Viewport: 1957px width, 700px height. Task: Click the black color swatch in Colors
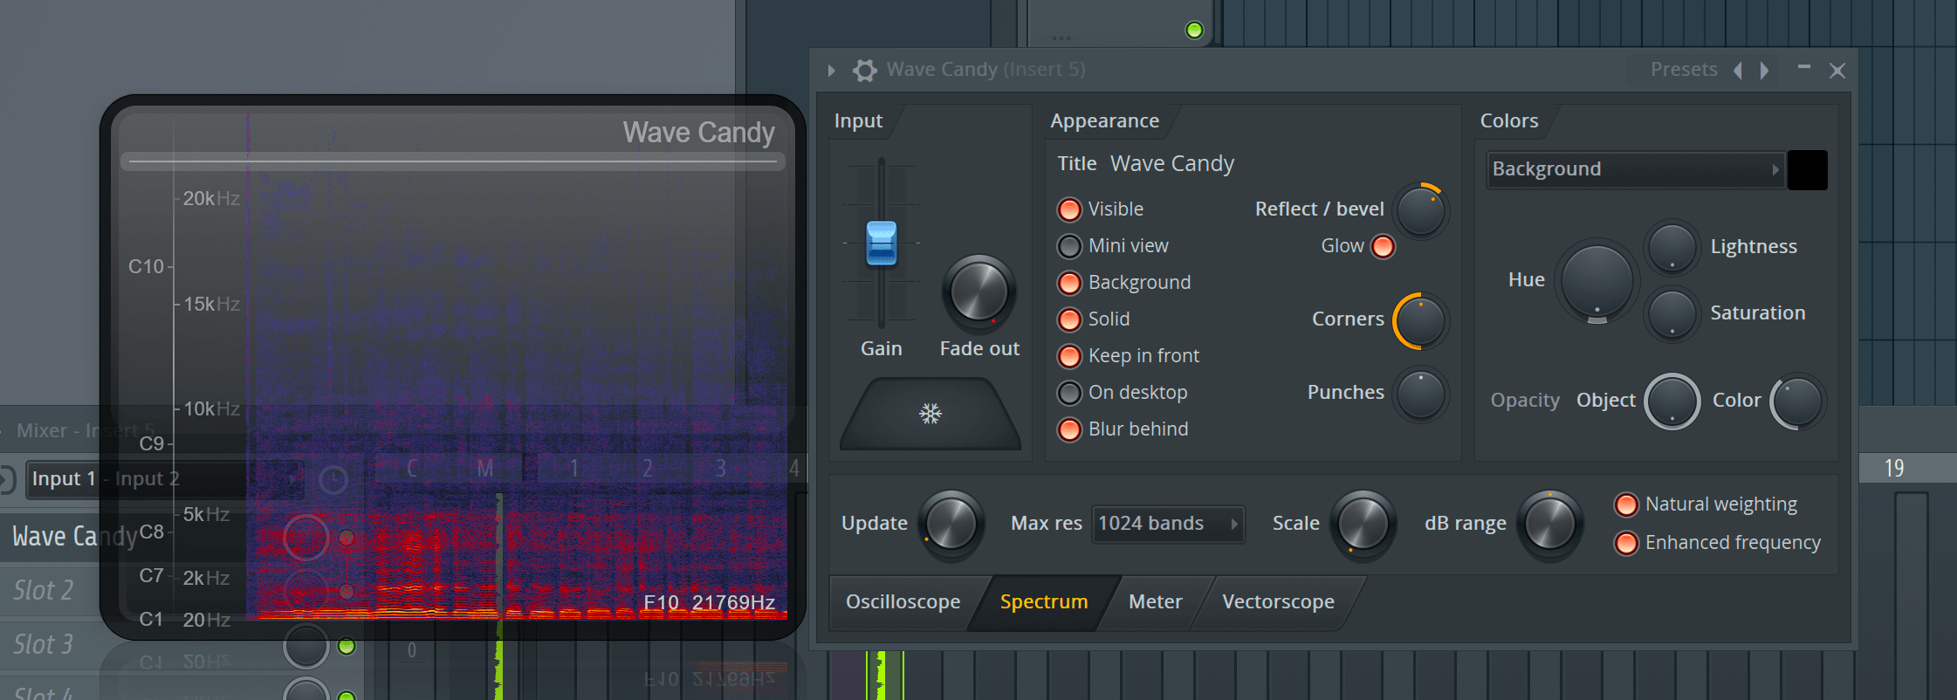[x=1807, y=169]
